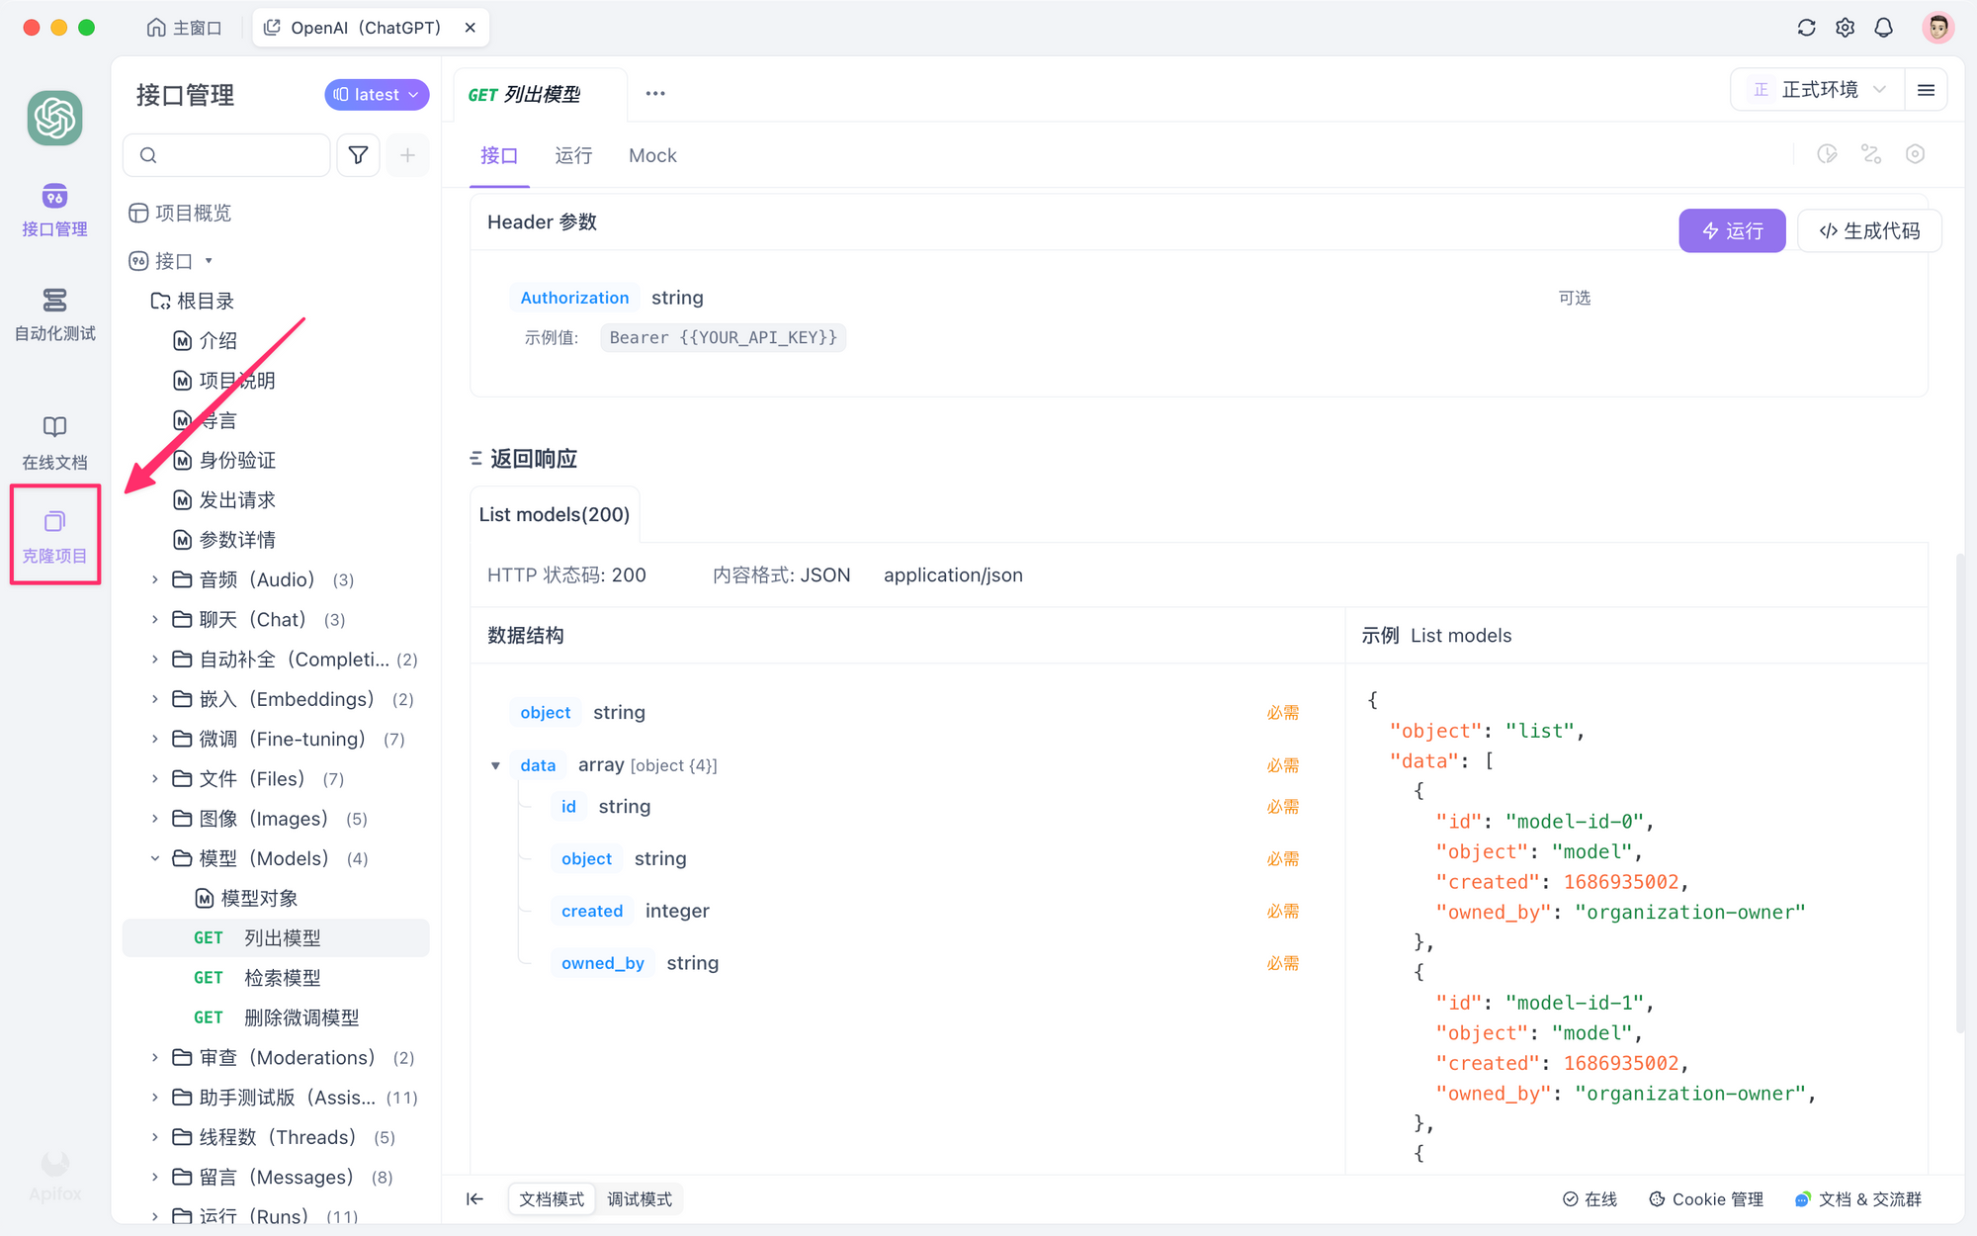
Task: Click the 在线文档 sidebar icon
Action: (54, 441)
